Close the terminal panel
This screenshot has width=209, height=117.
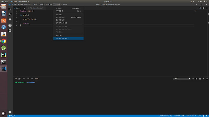click(207, 79)
